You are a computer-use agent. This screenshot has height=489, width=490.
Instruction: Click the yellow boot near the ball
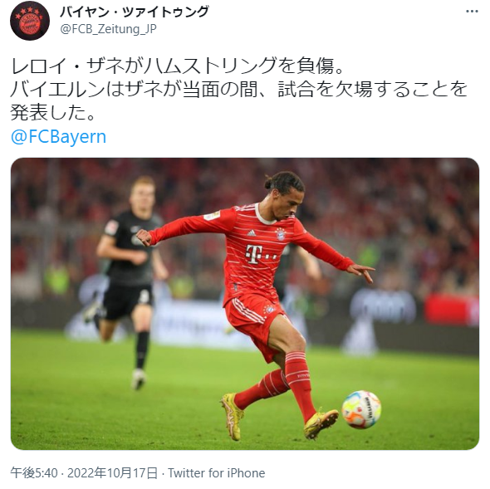(x=321, y=423)
